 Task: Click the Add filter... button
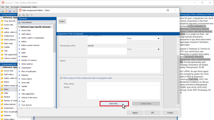coord(114,104)
